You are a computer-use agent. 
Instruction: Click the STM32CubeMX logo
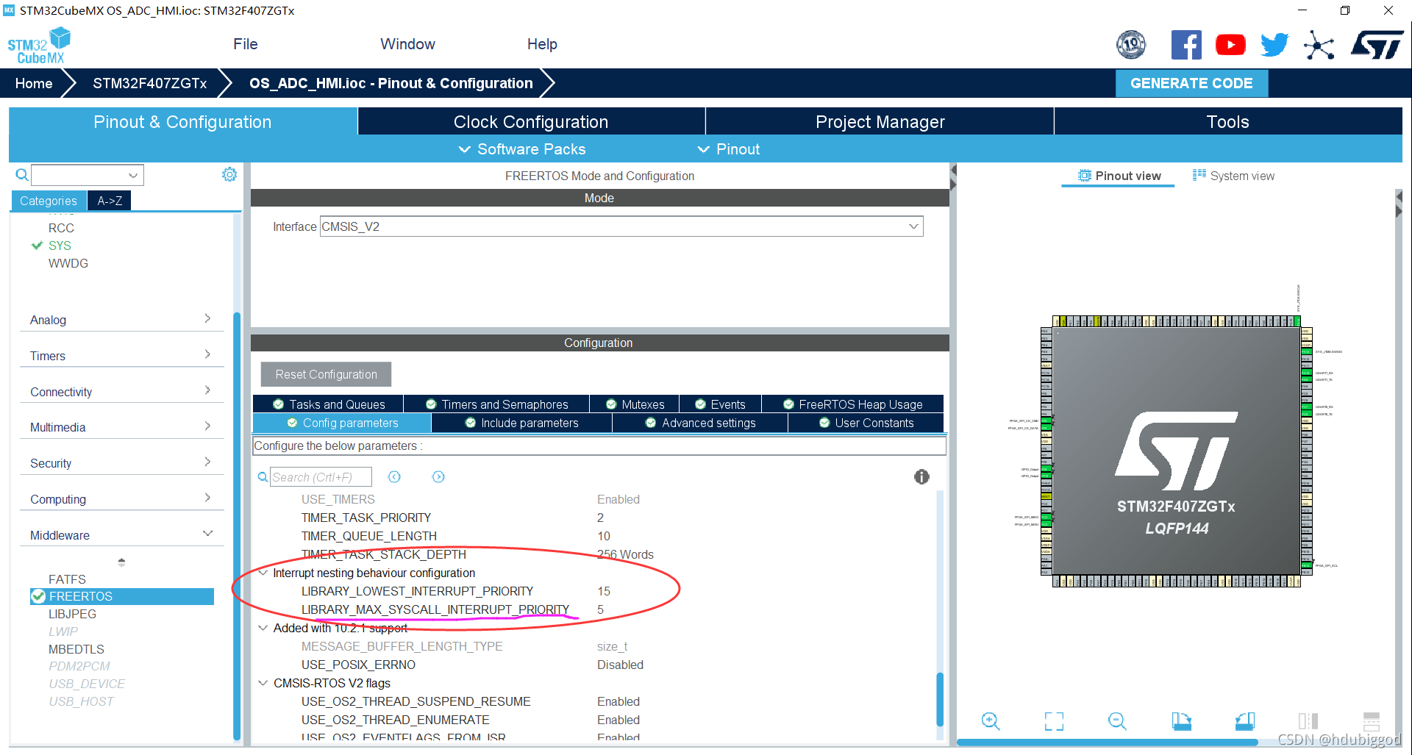click(39, 46)
